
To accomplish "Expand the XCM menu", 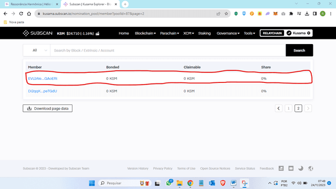I will point(188,33).
